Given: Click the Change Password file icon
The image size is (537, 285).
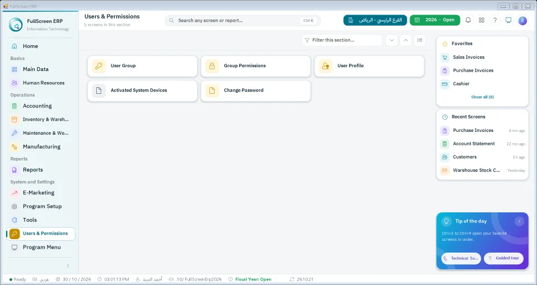Looking at the screenshot, I should [212, 91].
